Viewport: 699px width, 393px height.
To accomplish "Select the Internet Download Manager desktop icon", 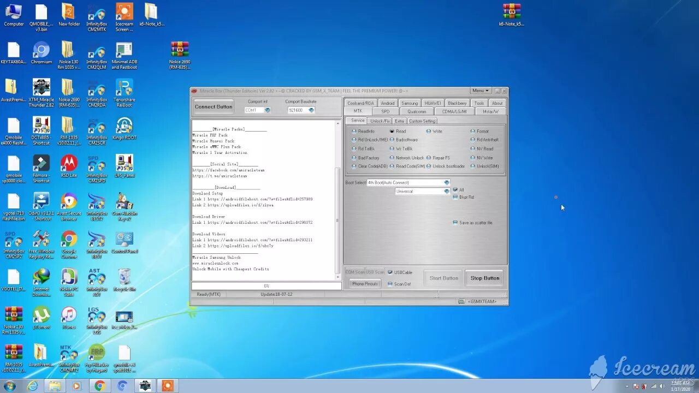I will 42,282.
